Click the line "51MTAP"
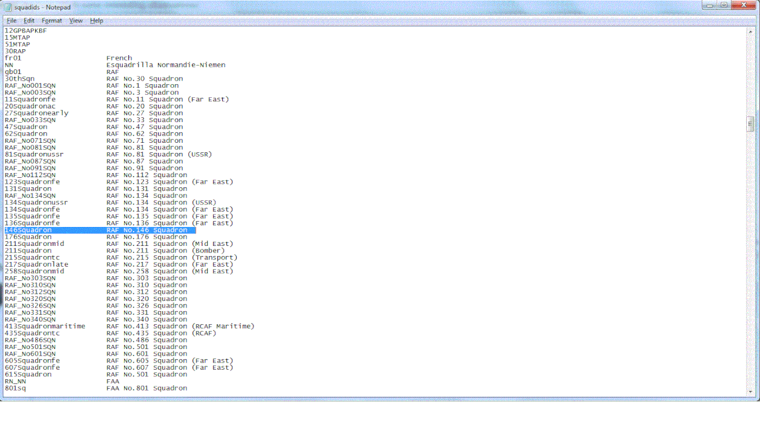Screen dimensions: 760x448 pos(17,44)
